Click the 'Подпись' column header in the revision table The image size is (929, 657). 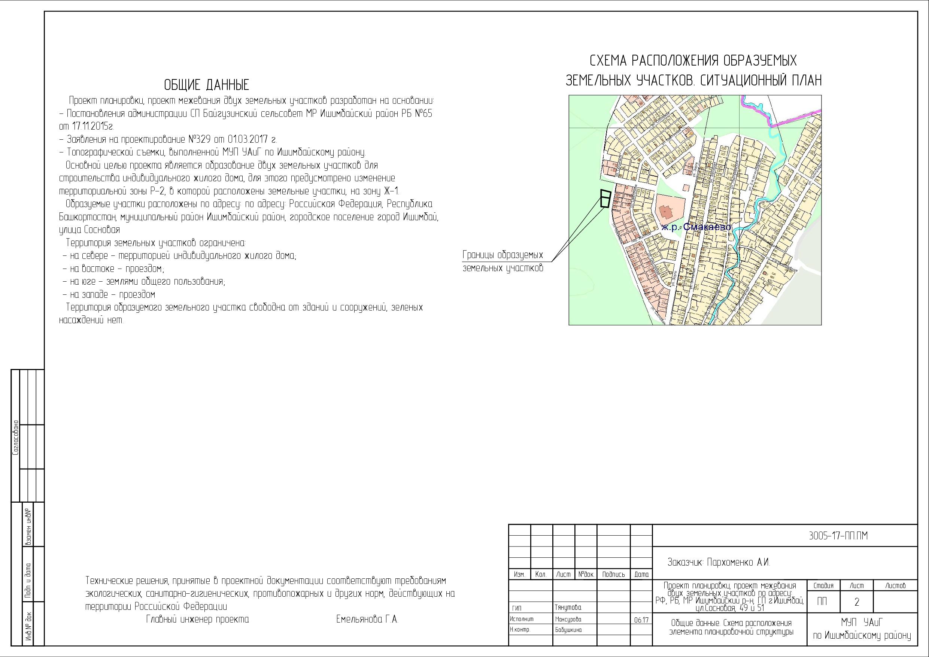(613, 575)
